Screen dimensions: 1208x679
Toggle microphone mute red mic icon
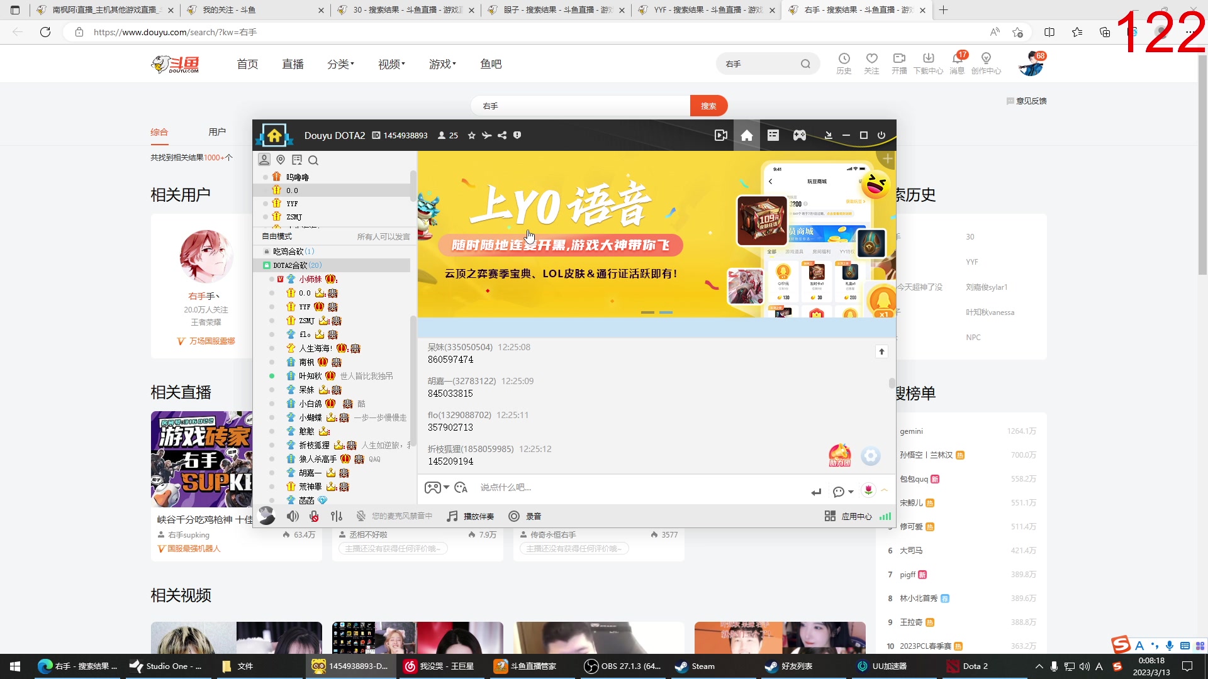point(314,516)
